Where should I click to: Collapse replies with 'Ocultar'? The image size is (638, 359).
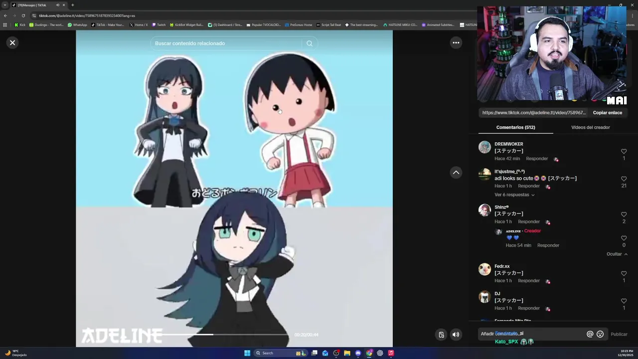point(617,254)
